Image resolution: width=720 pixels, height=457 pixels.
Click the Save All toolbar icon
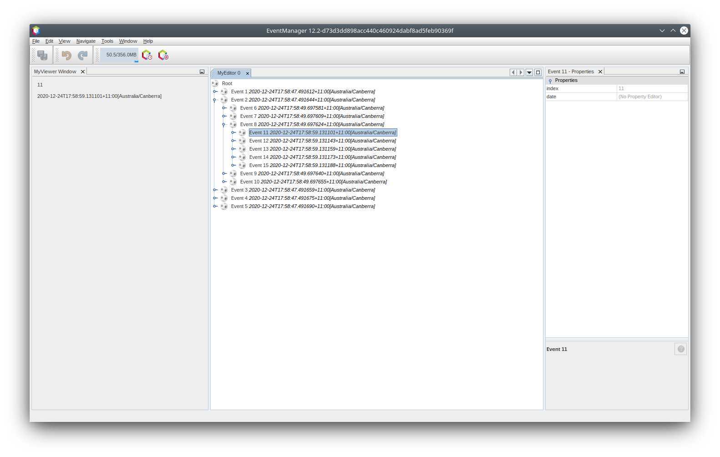(42, 55)
